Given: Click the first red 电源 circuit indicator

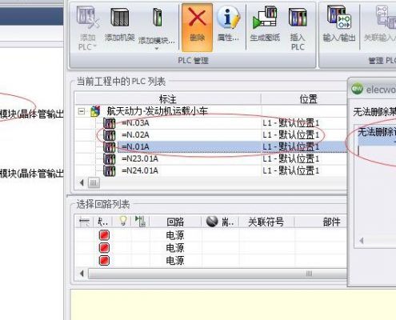Looking at the screenshot, I should [104, 235].
